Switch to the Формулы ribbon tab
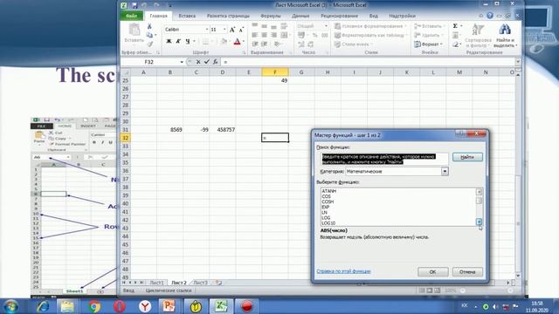559x314 pixels. [x=271, y=16]
